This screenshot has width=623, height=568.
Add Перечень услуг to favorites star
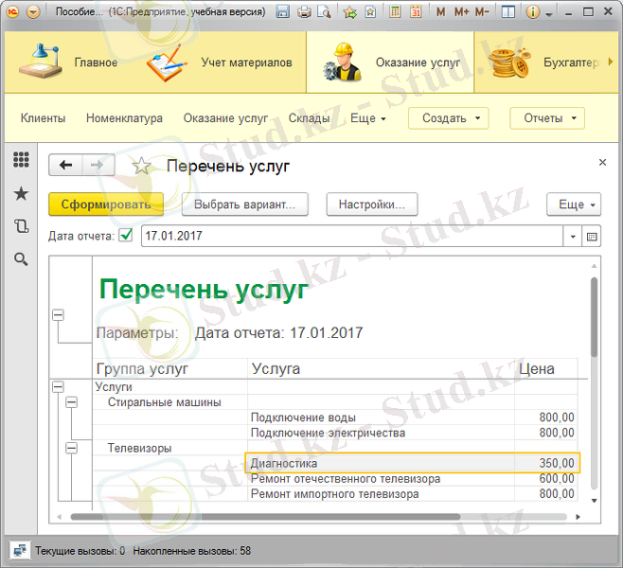(142, 167)
